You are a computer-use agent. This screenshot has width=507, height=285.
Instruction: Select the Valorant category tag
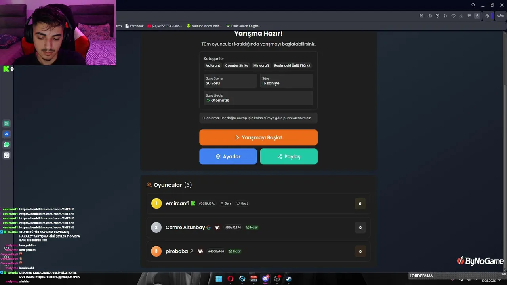click(213, 65)
